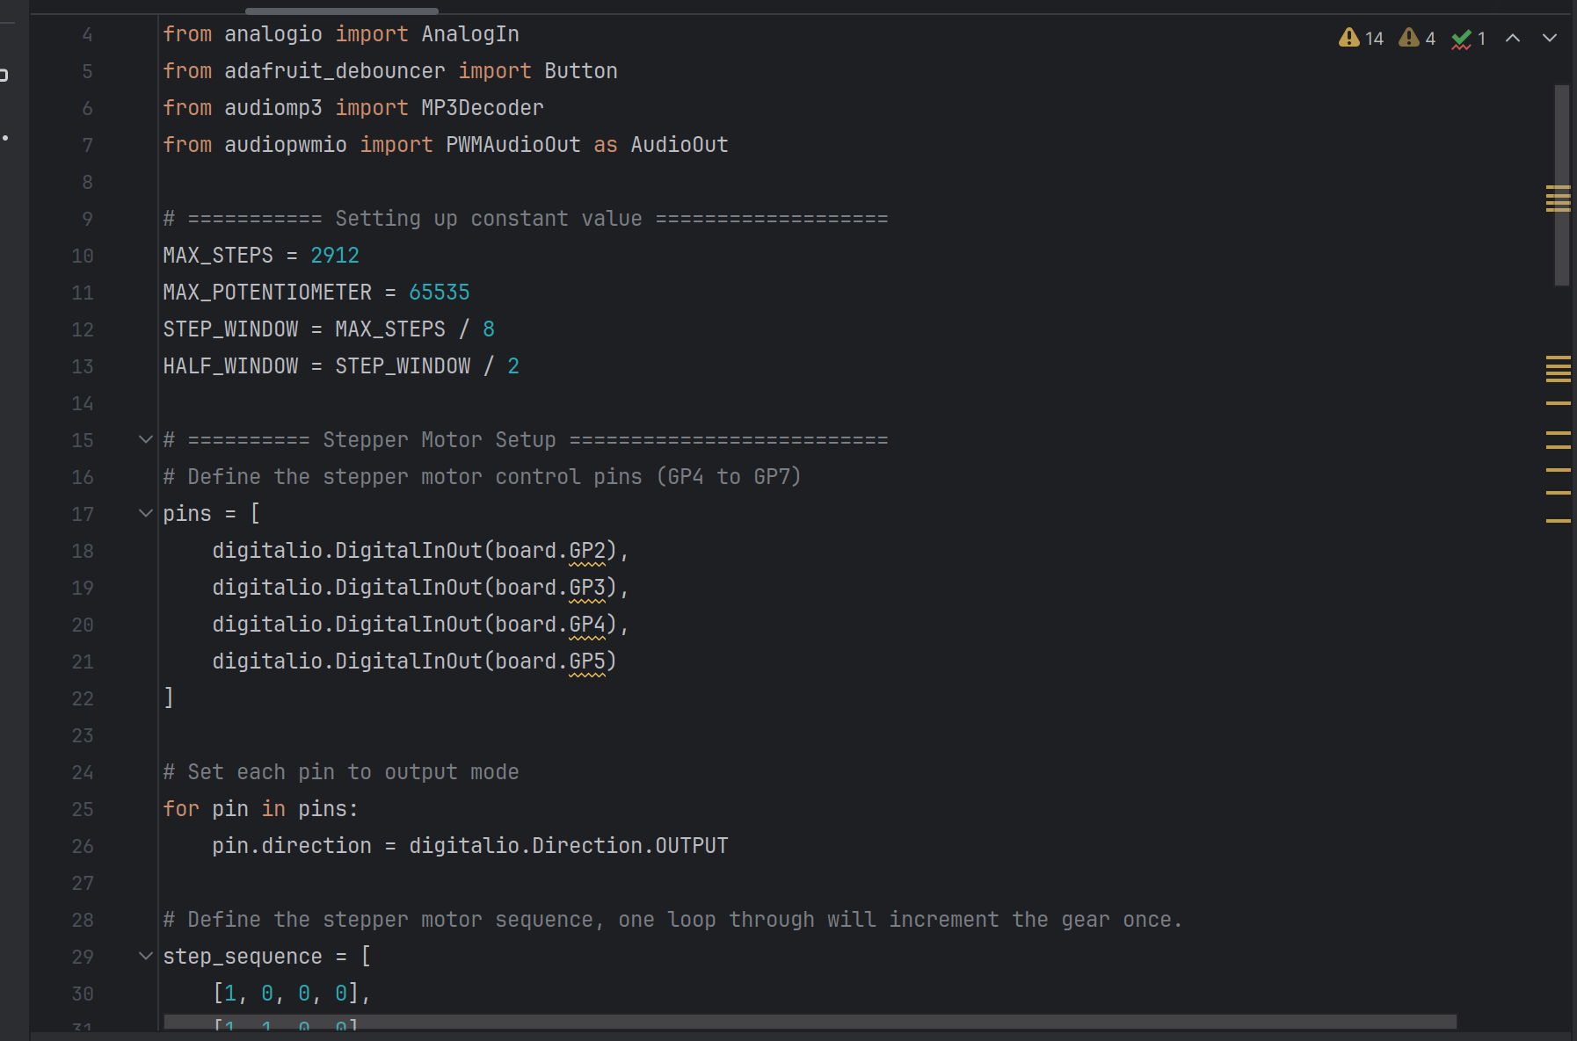Collapse the step_sequence list
1577x1041 pixels.
pyautogui.click(x=146, y=956)
